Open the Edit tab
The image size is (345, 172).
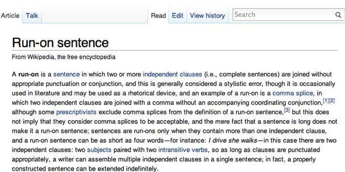coord(178,16)
